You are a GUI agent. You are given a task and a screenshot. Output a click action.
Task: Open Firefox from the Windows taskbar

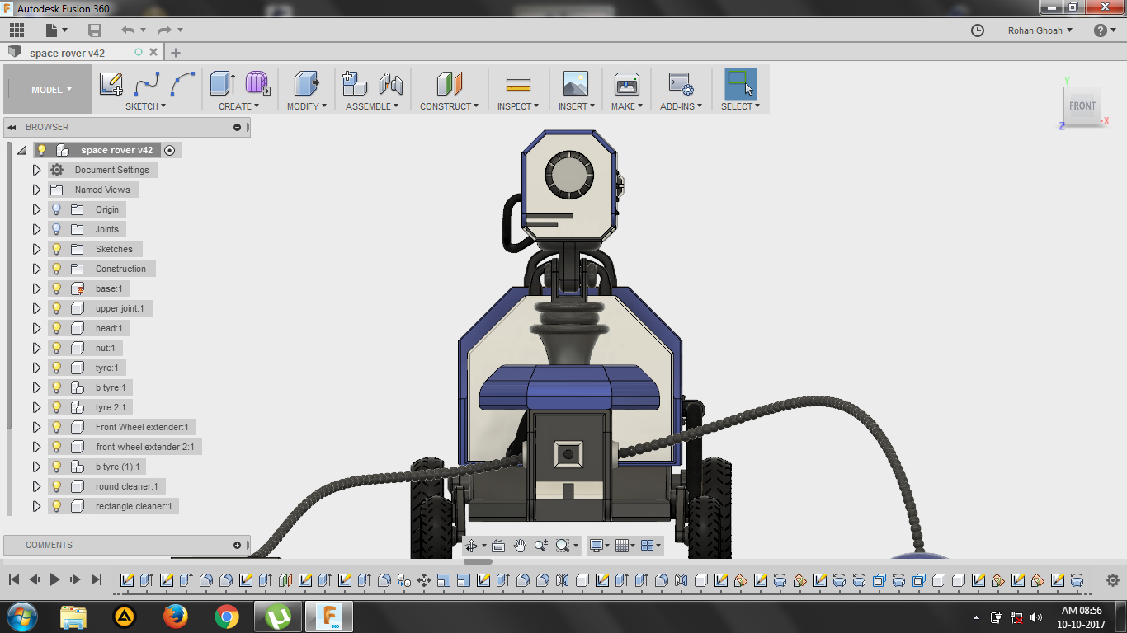(x=176, y=617)
